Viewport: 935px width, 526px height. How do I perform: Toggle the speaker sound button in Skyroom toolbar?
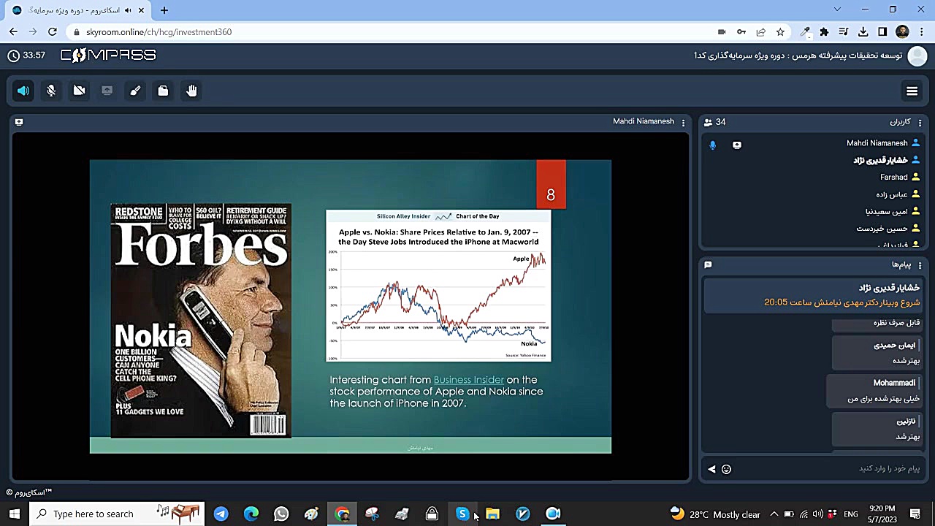[23, 91]
